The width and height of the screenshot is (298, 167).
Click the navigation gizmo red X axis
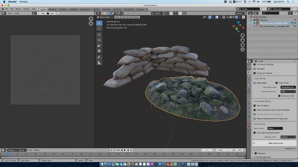tap(243, 28)
